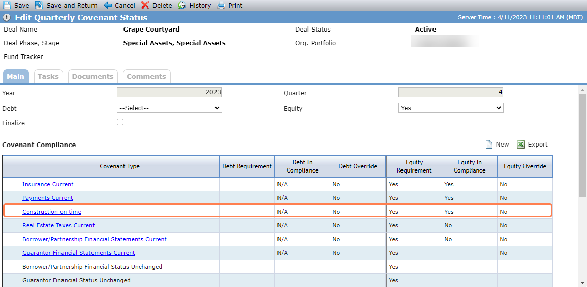The width and height of the screenshot is (587, 287).
Task: Click the Server Time text
Action: (x=520, y=18)
